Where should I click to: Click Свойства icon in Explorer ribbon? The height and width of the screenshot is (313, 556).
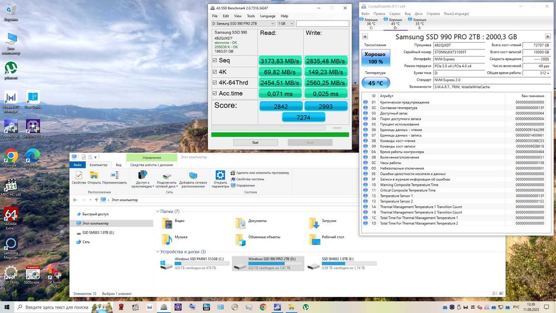tap(79, 177)
